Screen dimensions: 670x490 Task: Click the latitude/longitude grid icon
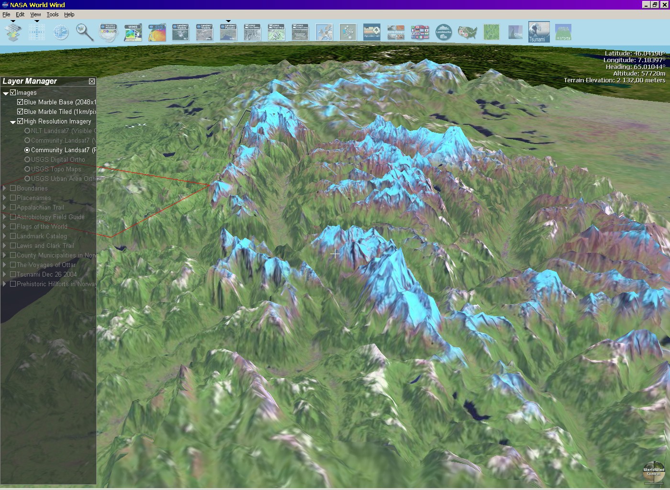37,33
